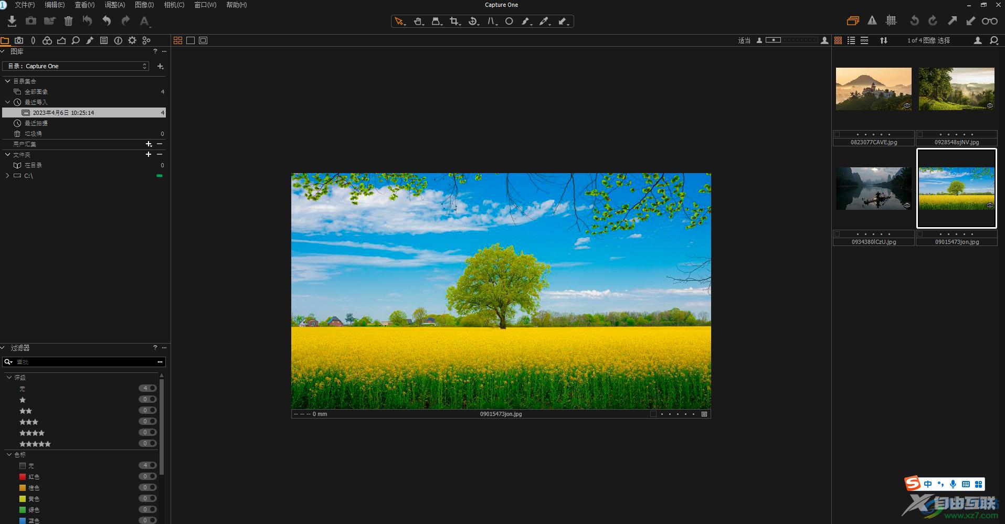This screenshot has width=1005, height=524.
Task: Collapse the 评级 filter group
Action: coord(9,377)
